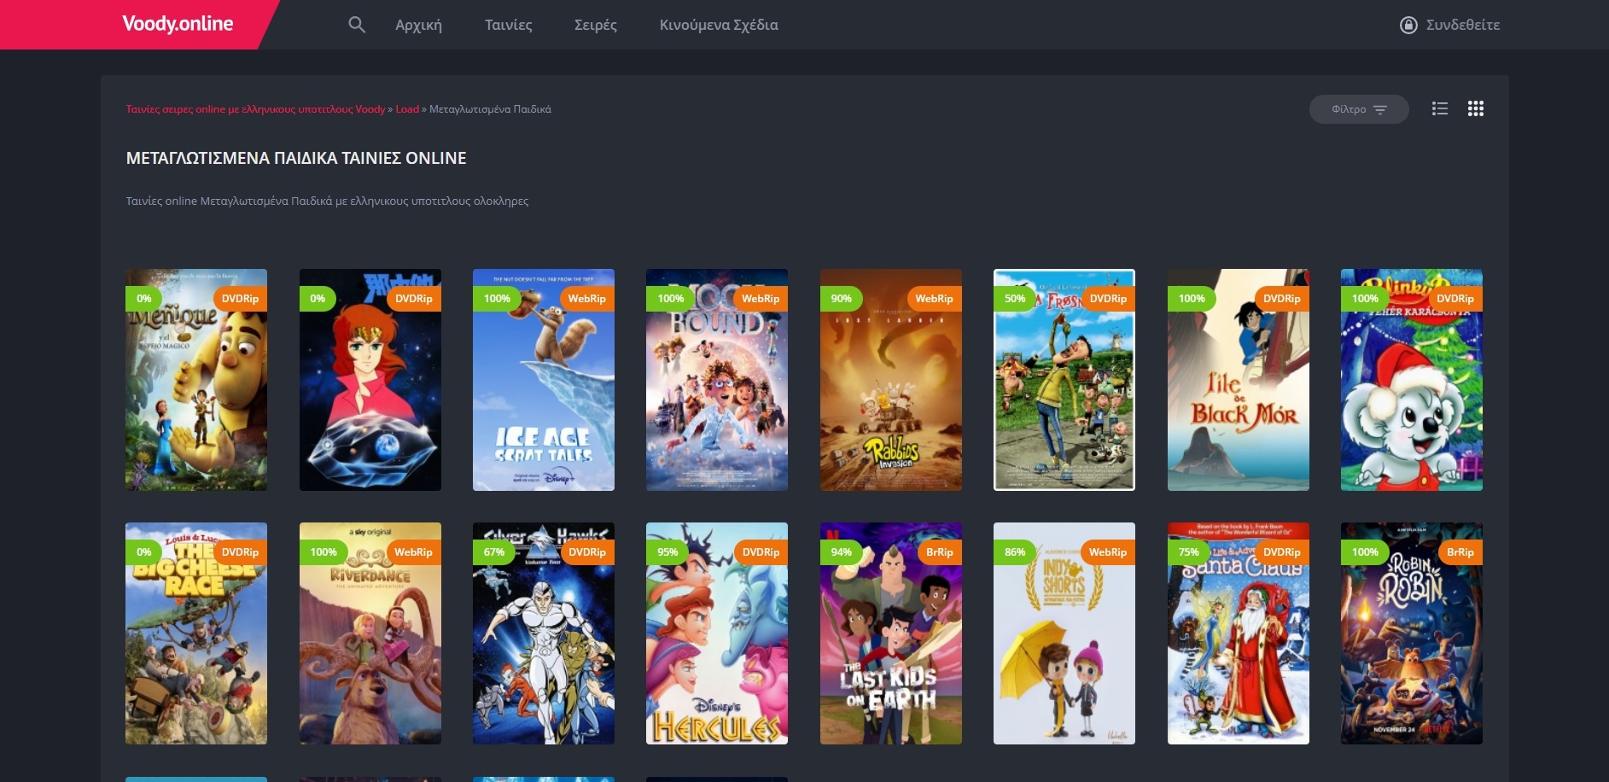This screenshot has height=782, width=1609.
Task: Open the Σειρές menu item
Action: click(x=595, y=25)
